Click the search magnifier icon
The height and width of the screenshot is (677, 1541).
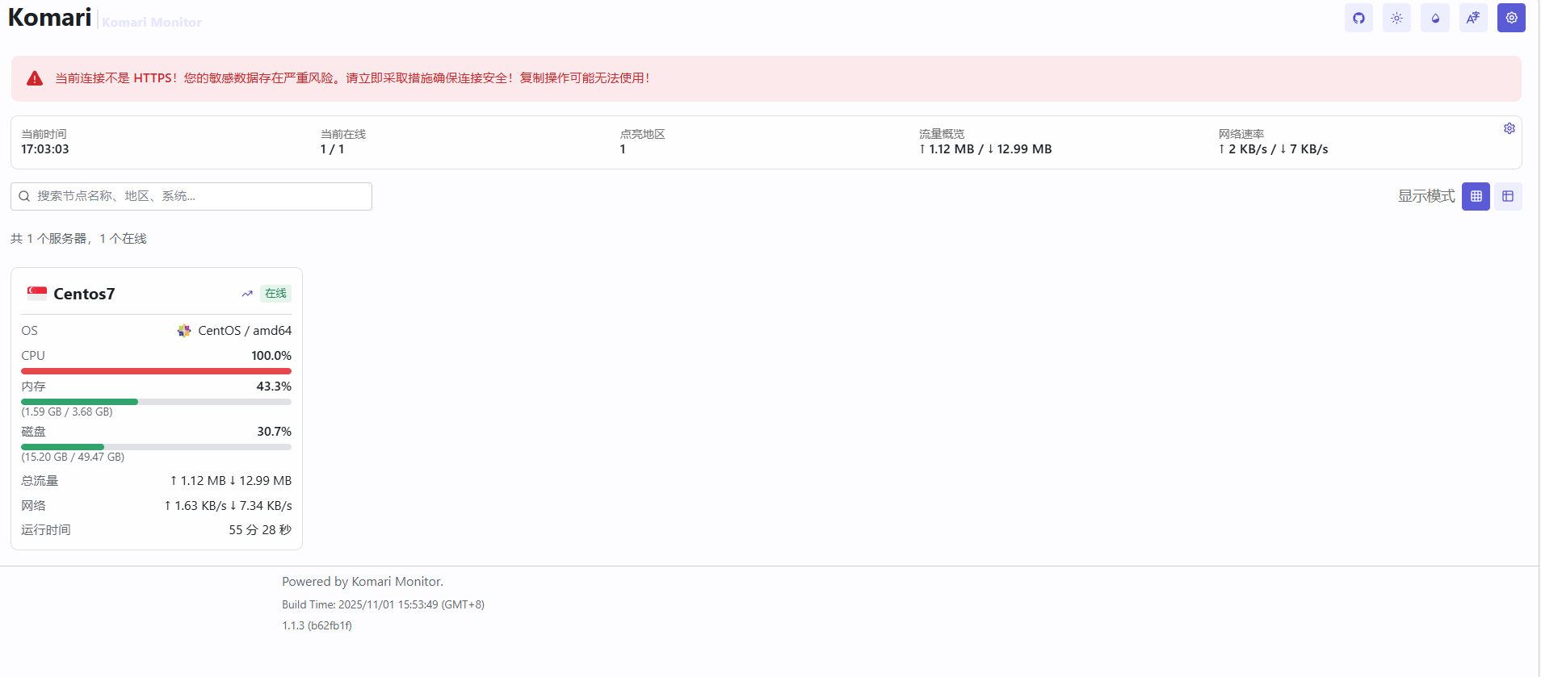point(24,196)
